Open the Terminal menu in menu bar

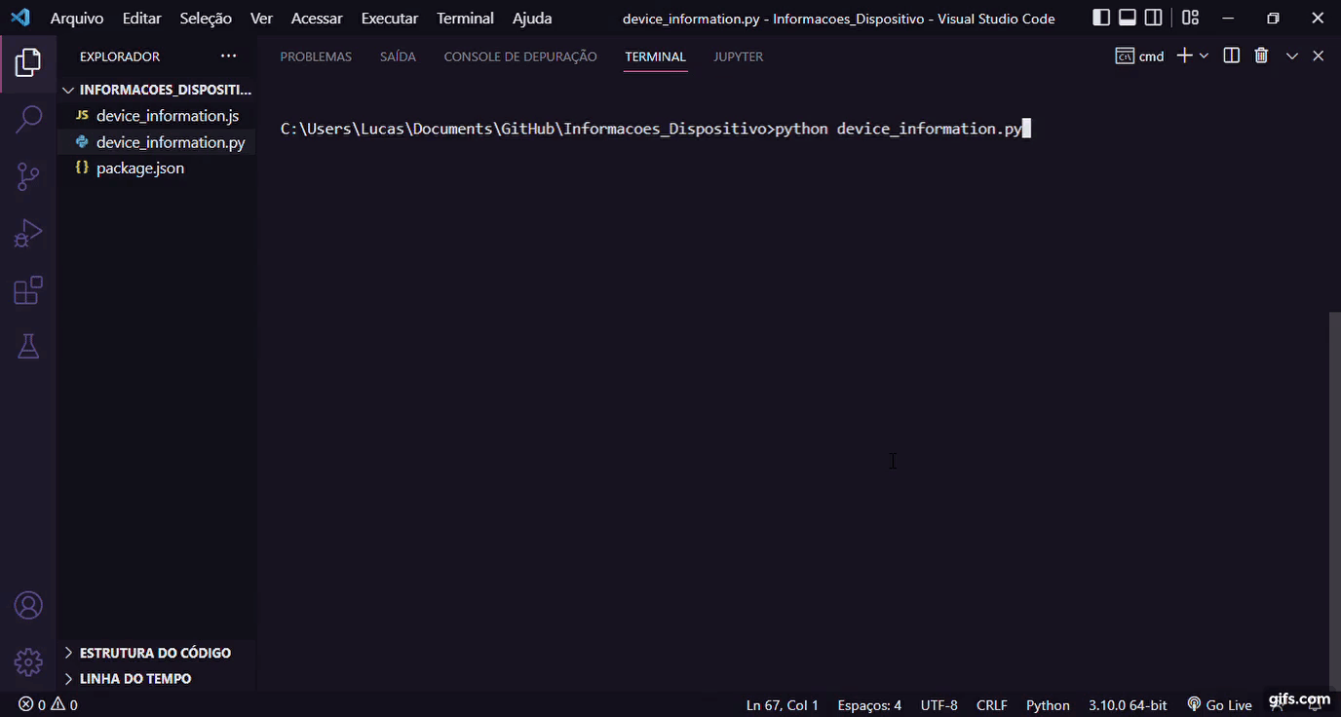[x=465, y=18]
